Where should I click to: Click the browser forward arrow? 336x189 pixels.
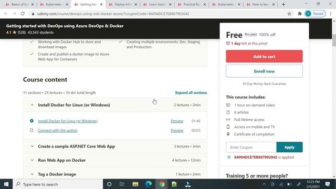tap(14, 14)
